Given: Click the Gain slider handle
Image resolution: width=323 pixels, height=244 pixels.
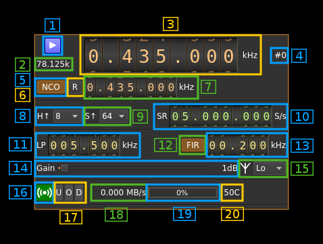Looking at the screenshot, I should 64,168.
